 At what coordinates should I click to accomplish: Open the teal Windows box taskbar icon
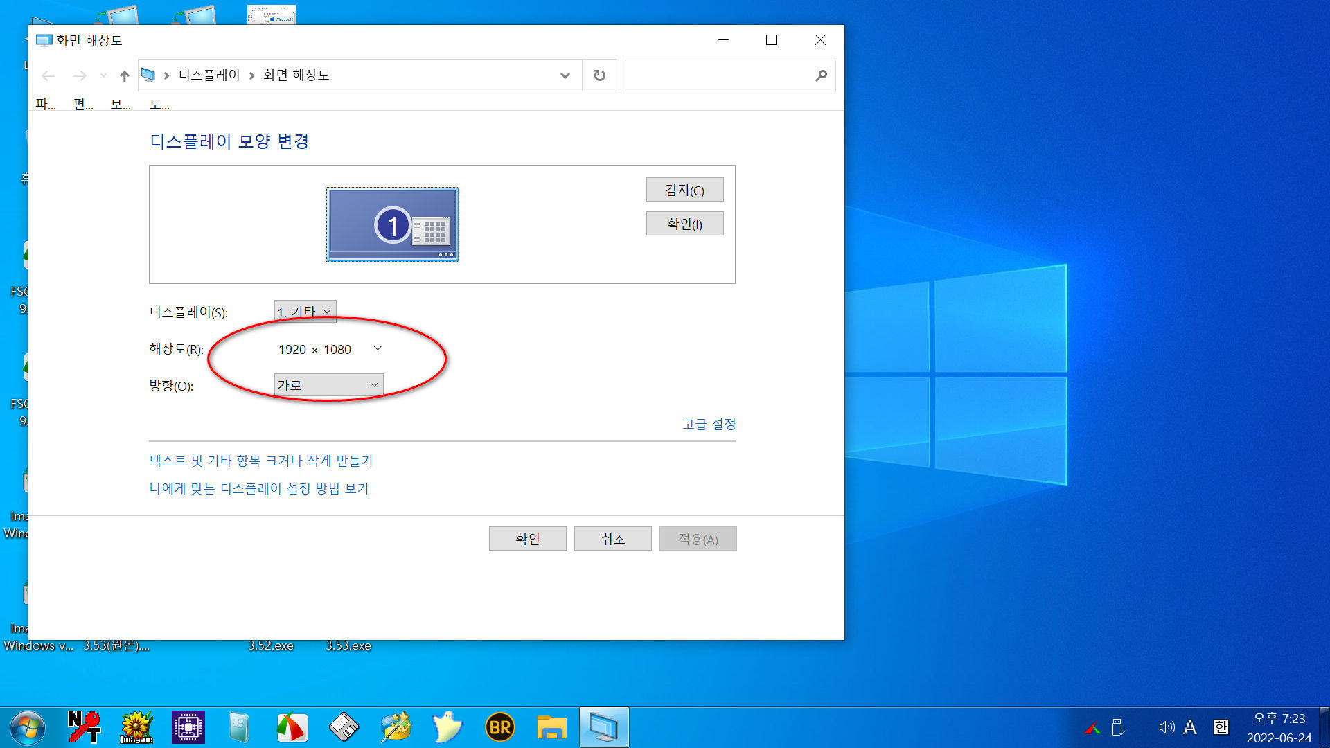240,728
